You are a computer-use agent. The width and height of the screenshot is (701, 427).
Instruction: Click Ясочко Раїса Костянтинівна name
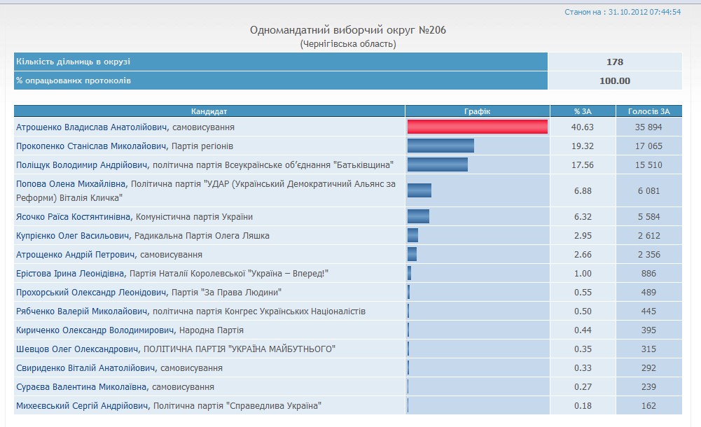(74, 217)
